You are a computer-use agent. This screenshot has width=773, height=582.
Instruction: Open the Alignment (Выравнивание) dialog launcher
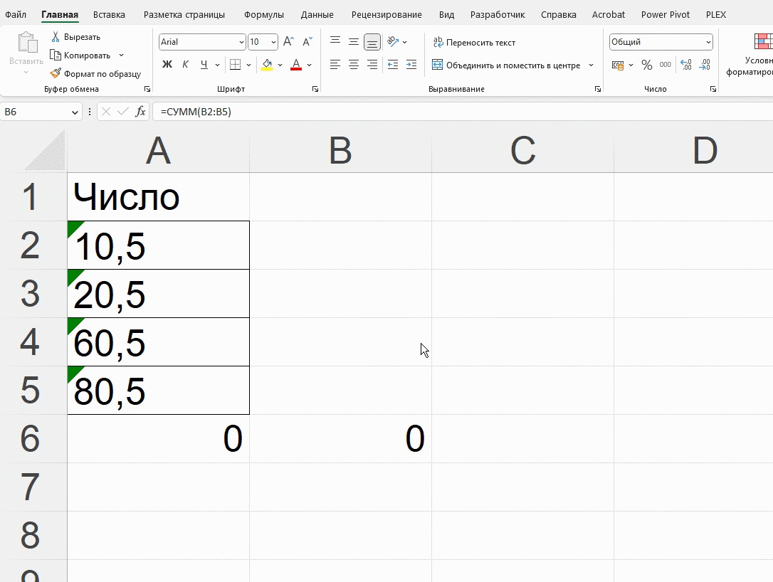(x=597, y=89)
